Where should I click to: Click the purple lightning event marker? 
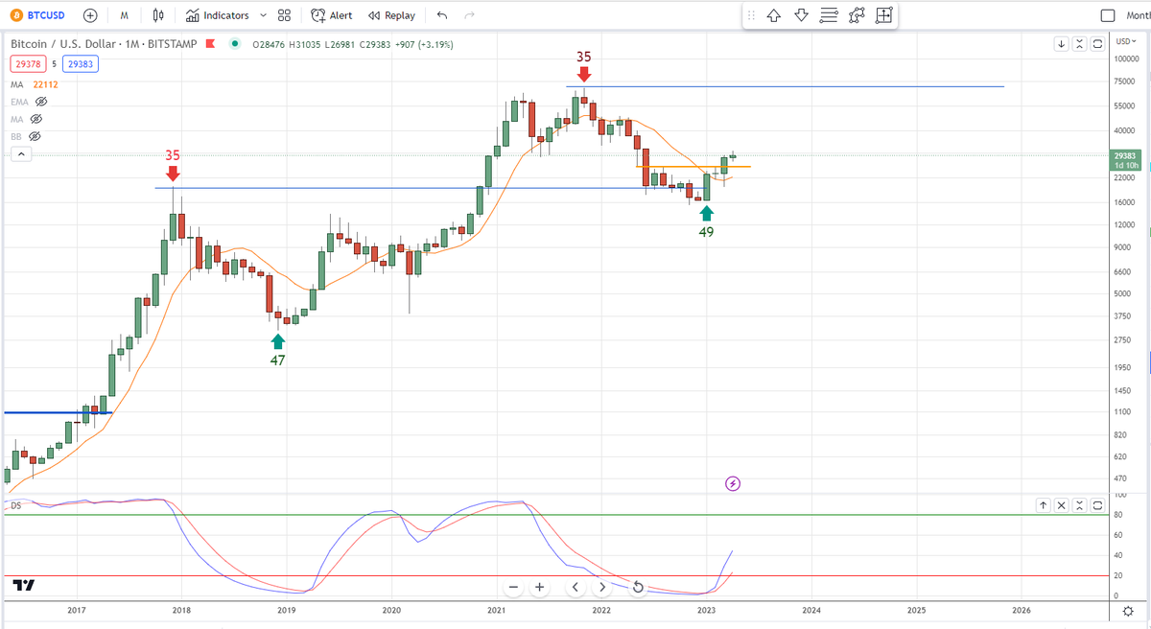tap(733, 483)
